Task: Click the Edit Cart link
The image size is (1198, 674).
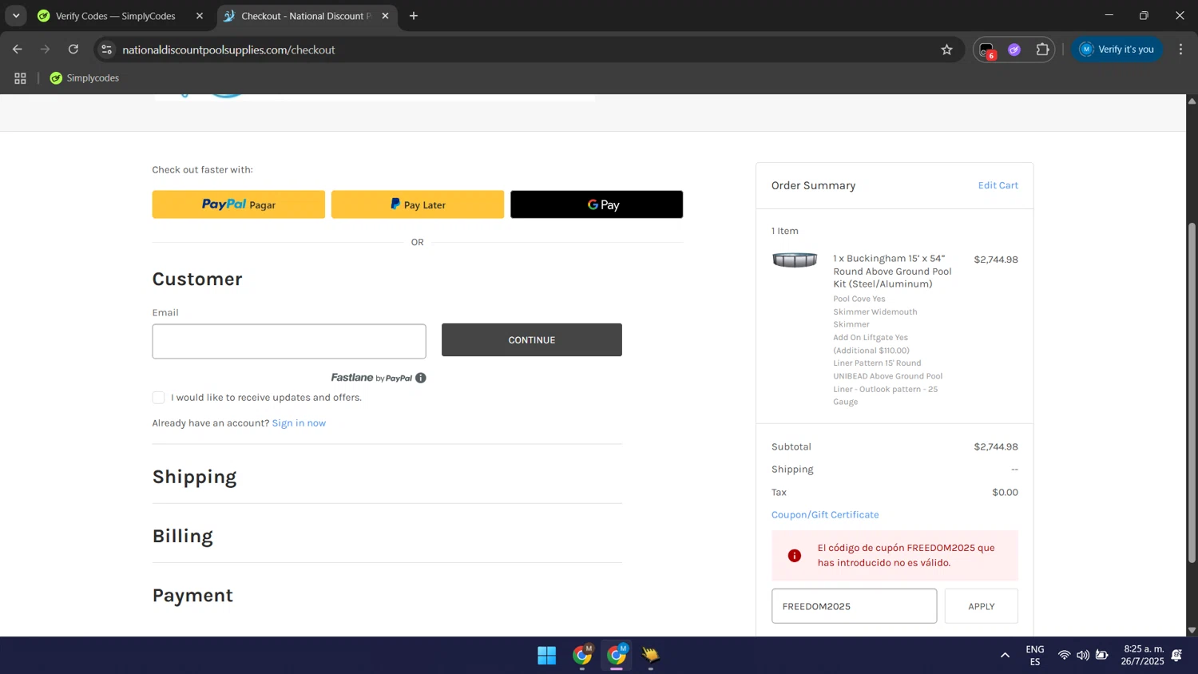Action: pyautogui.click(x=998, y=185)
